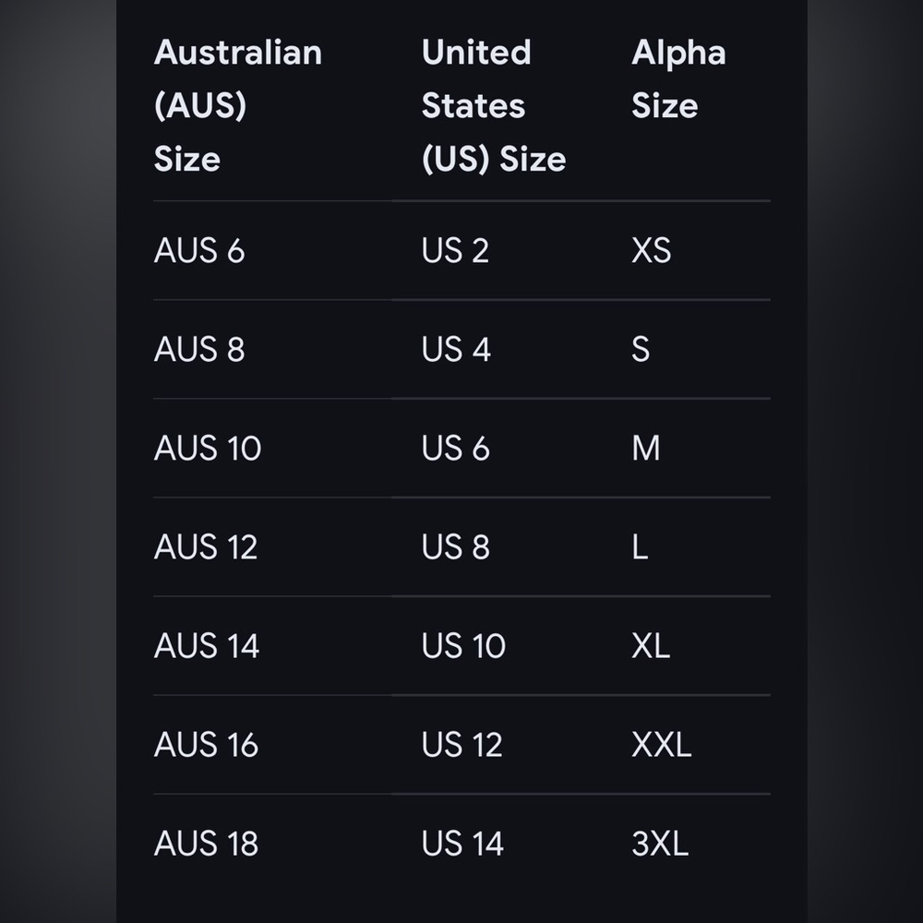Select the US 8 cell

[456, 546]
